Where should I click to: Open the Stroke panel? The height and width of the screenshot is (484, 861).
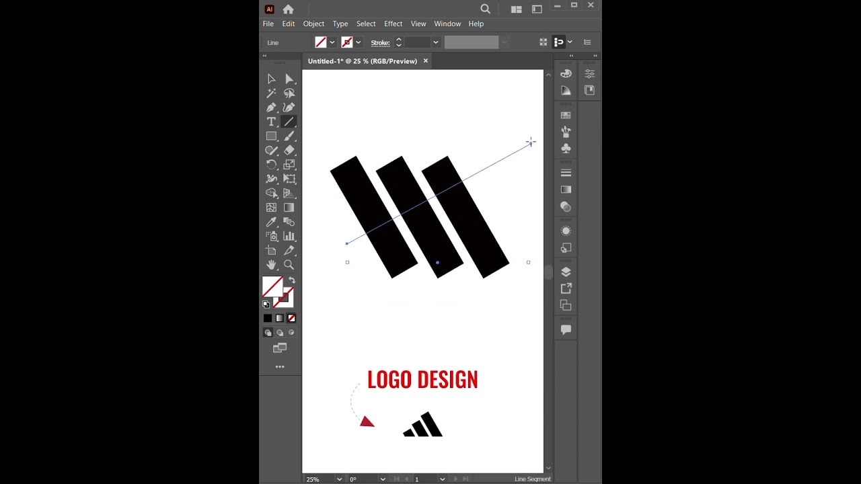[x=566, y=173]
